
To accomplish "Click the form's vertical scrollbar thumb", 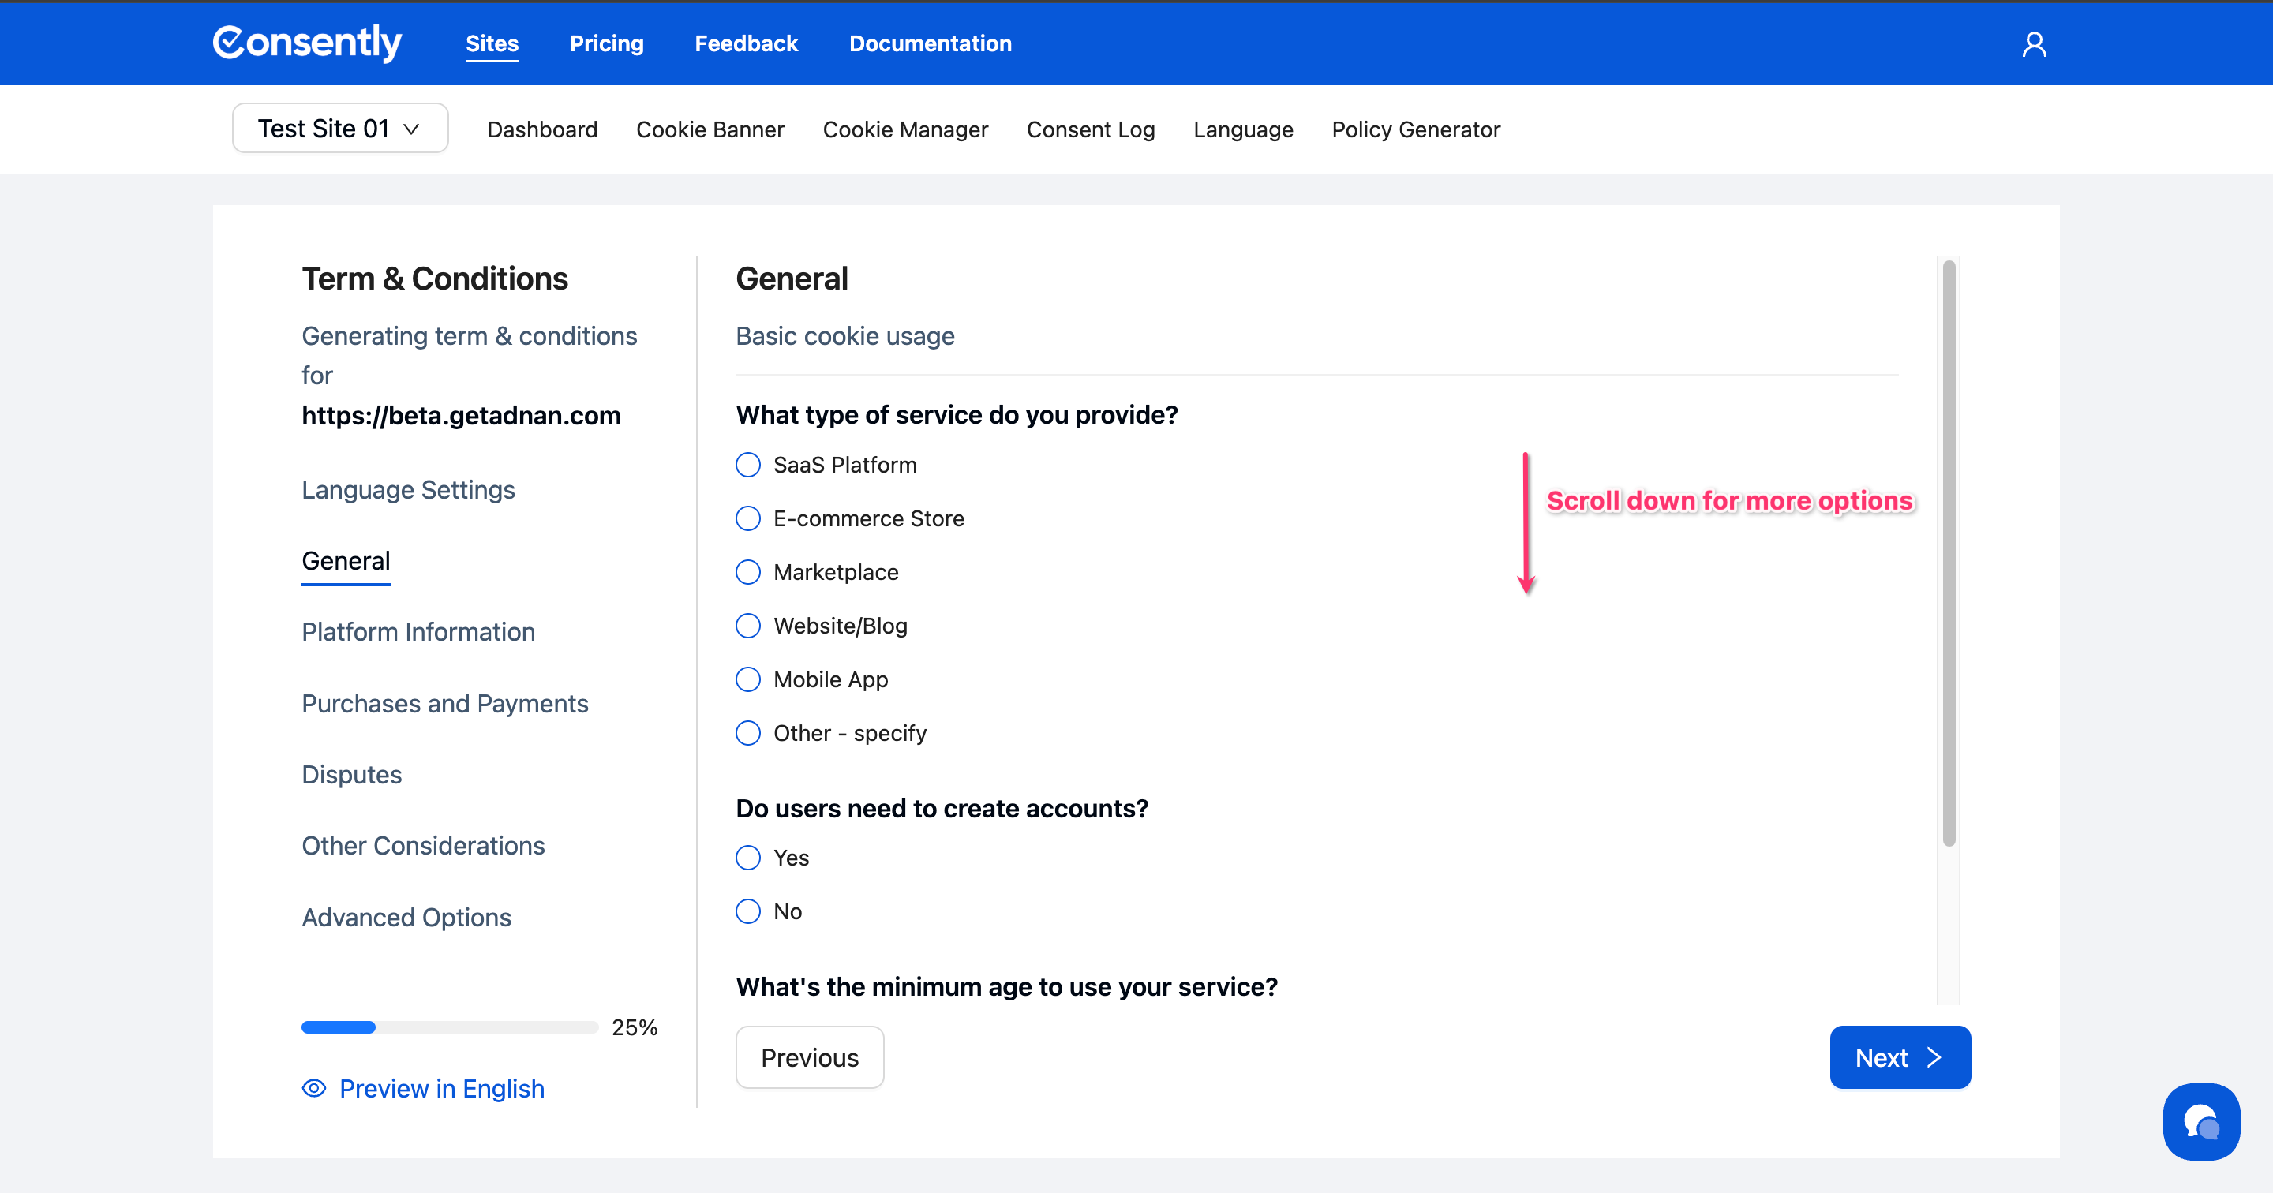I will click(1949, 552).
